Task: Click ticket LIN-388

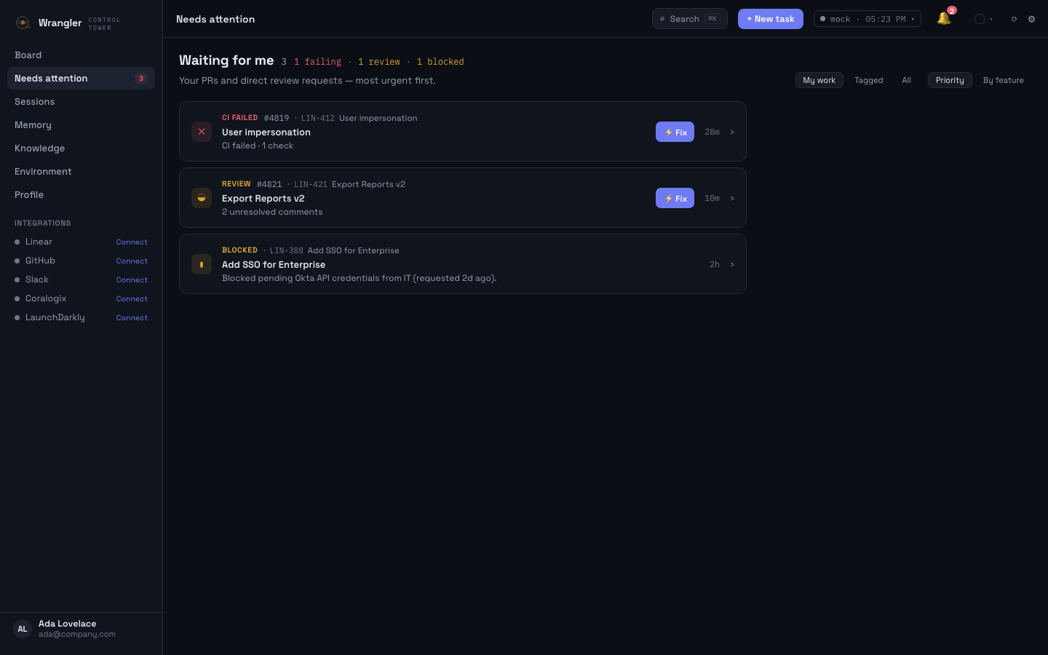Action: tap(287, 250)
